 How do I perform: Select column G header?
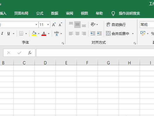pos(108,63)
